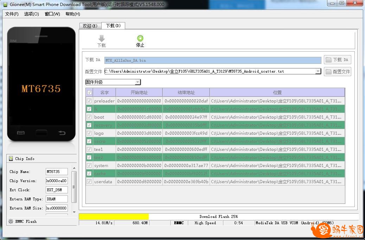Click the end address column header
The image size is (365, 240).
(186, 93)
